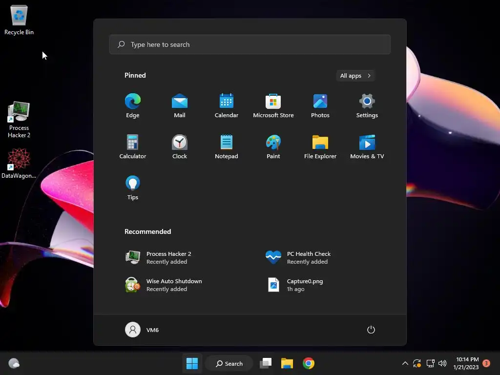Click the Windows Start button on taskbar
Image resolution: width=500 pixels, height=375 pixels.
point(192,363)
